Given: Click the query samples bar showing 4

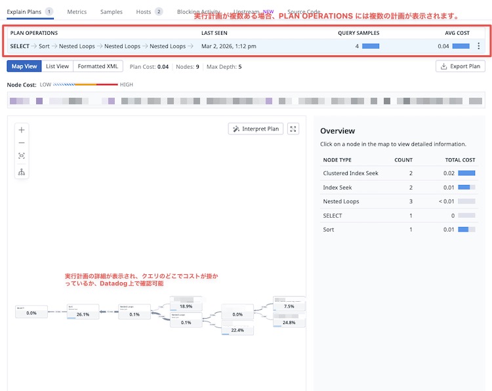Looking at the screenshot, I should pyautogui.click(x=371, y=46).
